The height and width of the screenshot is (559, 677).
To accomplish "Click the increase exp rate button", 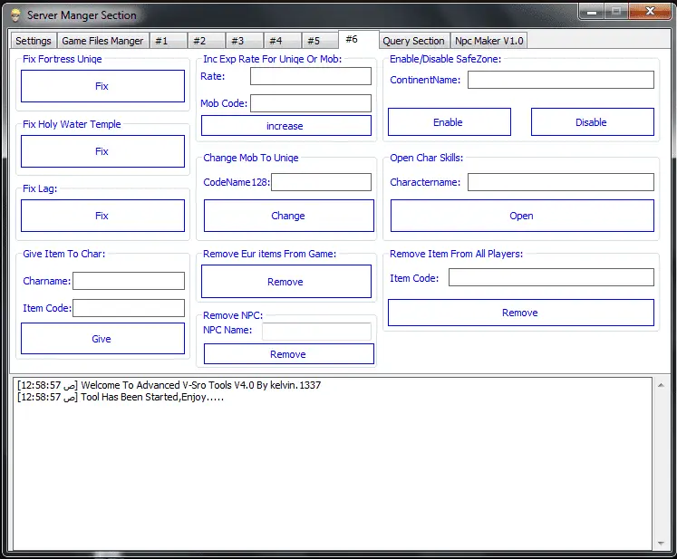I will 286,126.
